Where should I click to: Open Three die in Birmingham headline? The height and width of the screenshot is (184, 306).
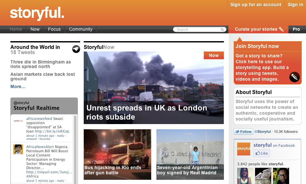click(41, 64)
